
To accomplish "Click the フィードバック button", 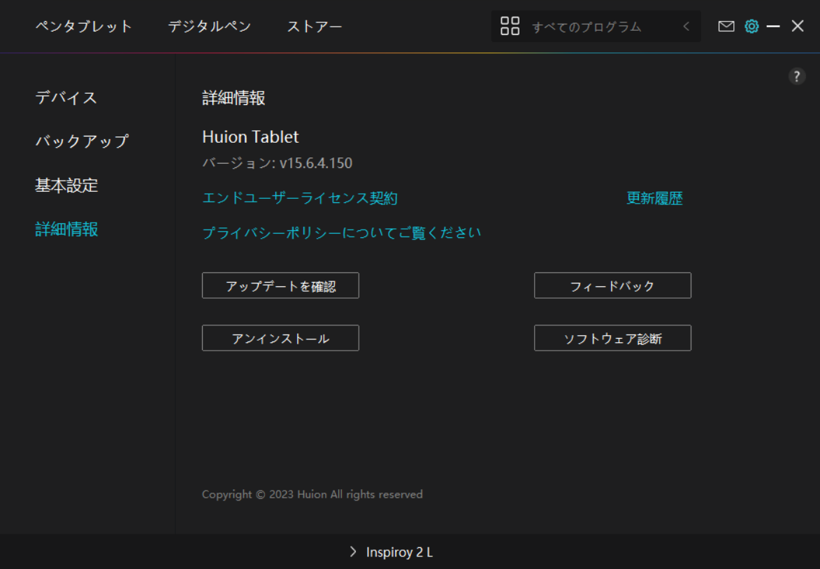I will pyautogui.click(x=612, y=286).
